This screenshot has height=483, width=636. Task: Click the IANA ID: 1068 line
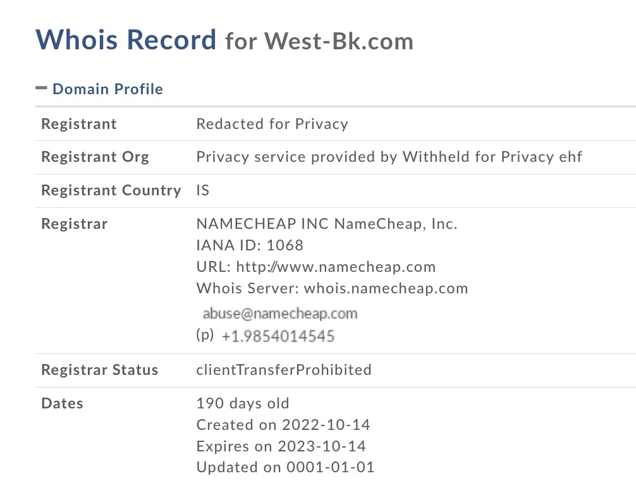tap(250, 245)
